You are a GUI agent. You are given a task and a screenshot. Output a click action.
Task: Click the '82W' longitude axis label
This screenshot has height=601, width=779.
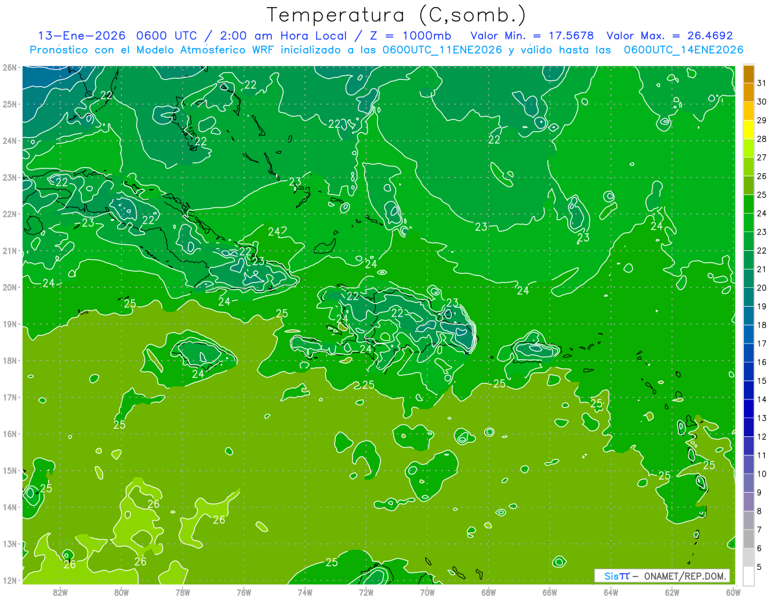pyautogui.click(x=60, y=593)
